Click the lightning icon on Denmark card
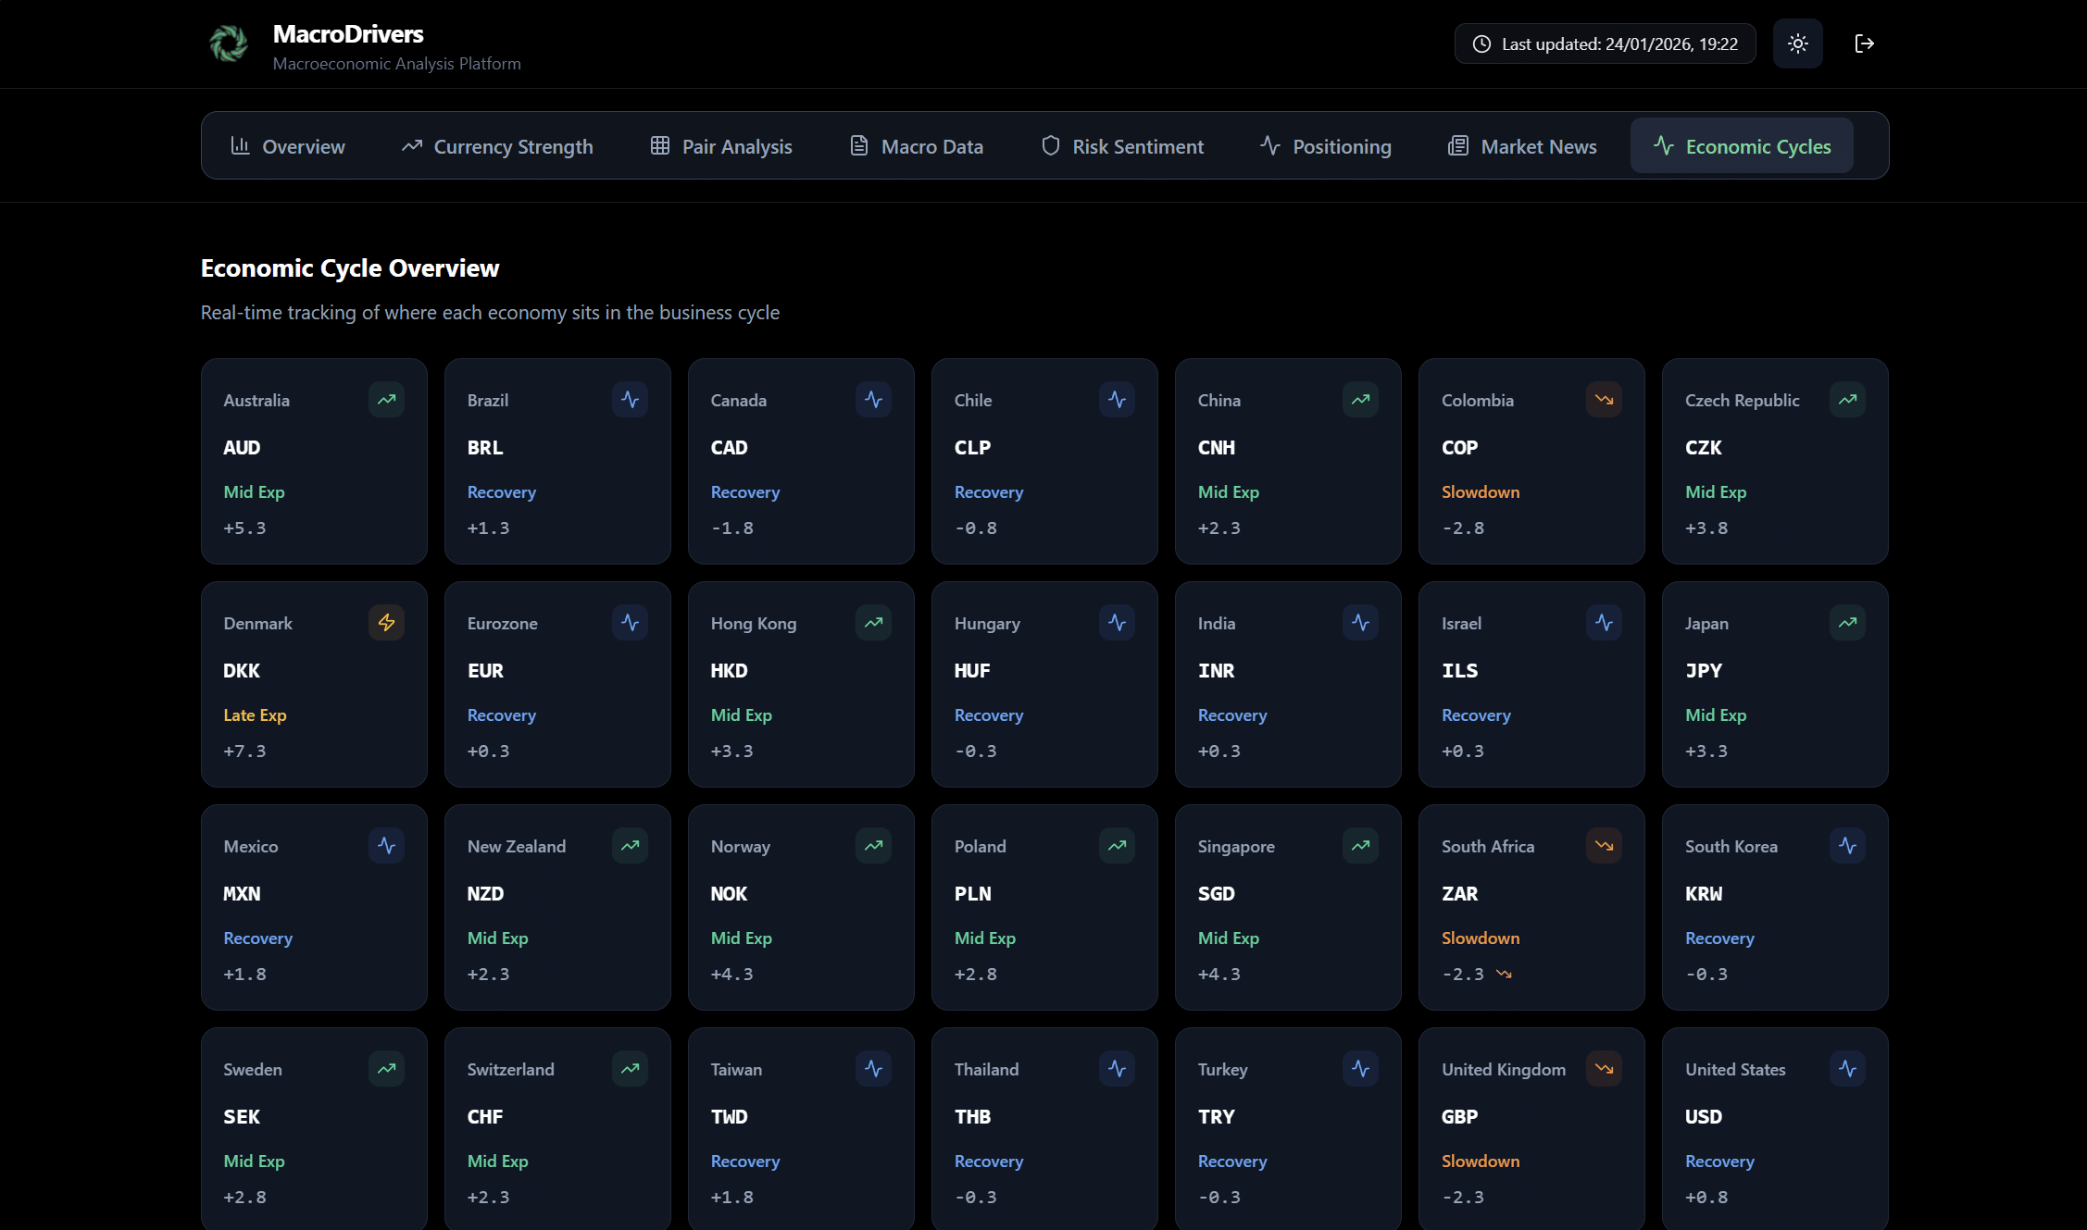The width and height of the screenshot is (2087, 1230). click(386, 623)
